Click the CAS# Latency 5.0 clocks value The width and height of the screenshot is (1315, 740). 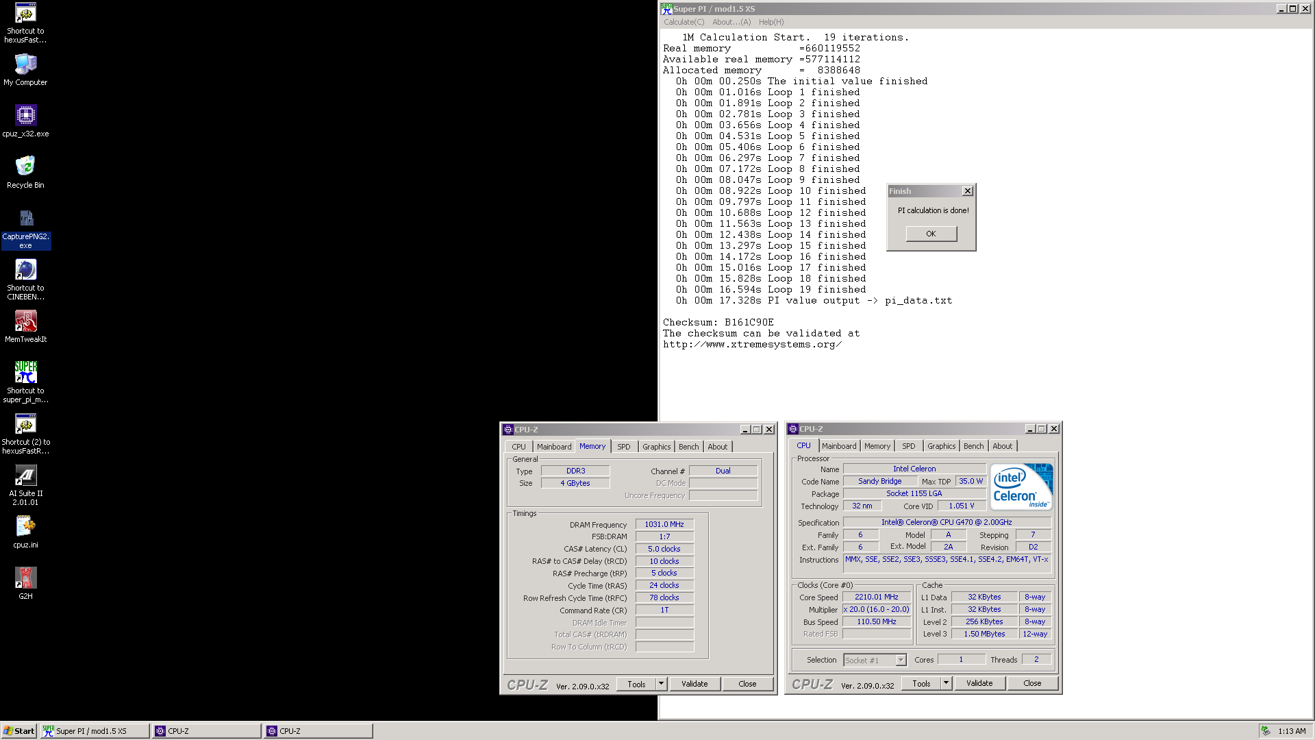click(x=664, y=549)
